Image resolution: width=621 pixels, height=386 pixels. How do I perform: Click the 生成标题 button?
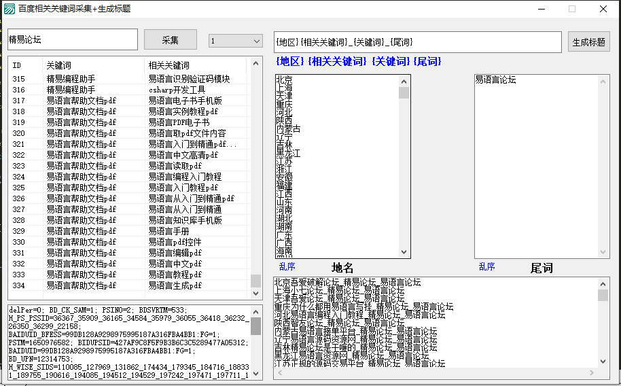pos(588,42)
